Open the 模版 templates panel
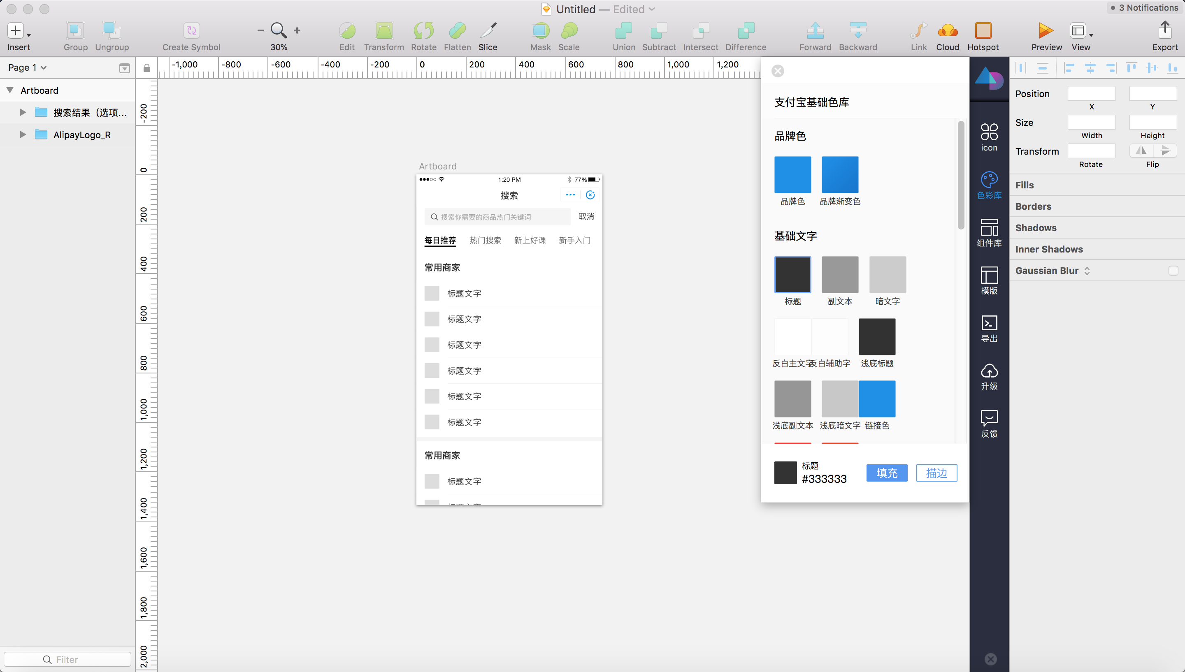The width and height of the screenshot is (1185, 672). (989, 280)
